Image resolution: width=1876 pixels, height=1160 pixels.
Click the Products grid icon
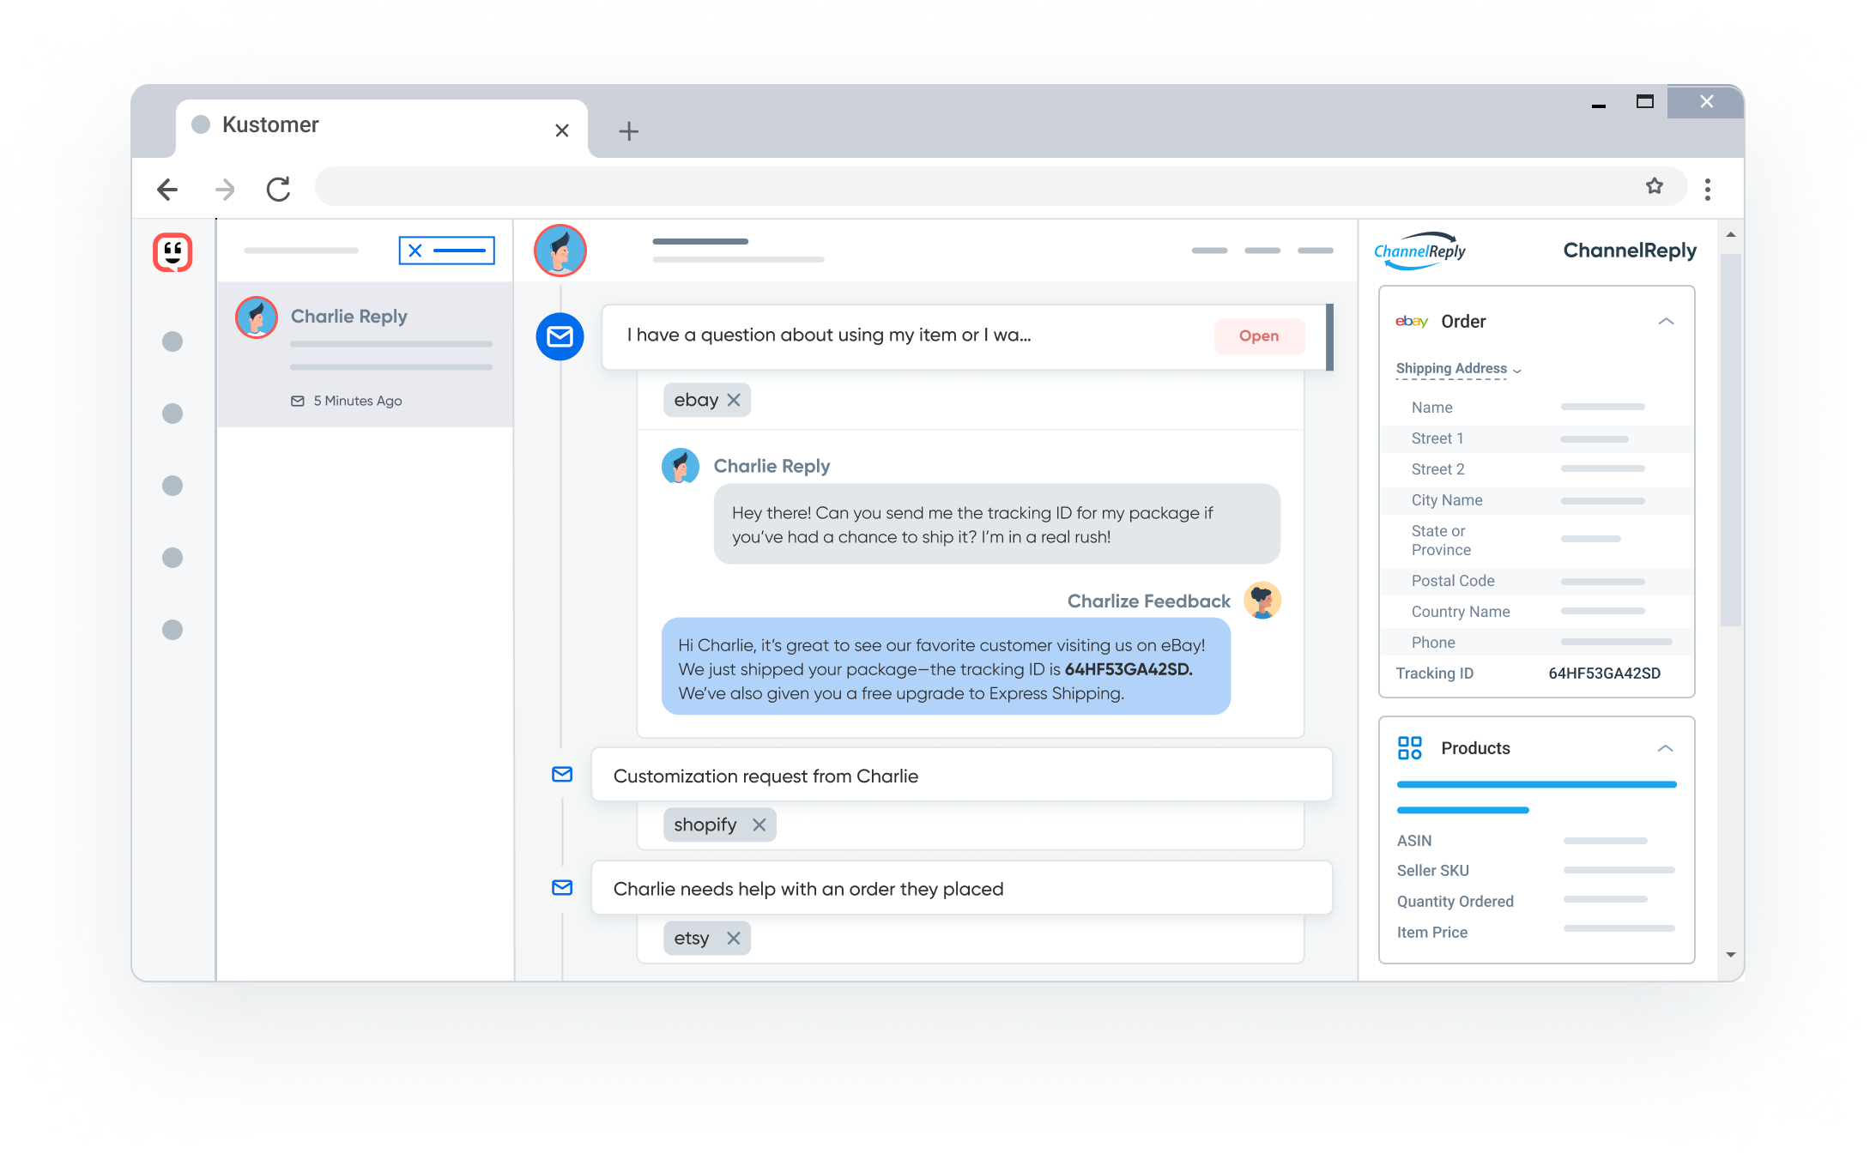[1410, 748]
